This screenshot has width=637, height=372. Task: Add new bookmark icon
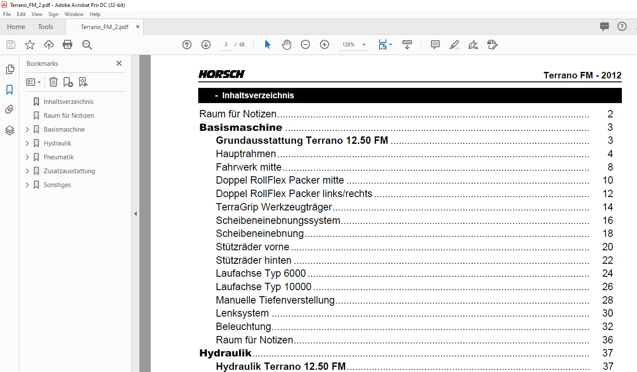click(68, 82)
